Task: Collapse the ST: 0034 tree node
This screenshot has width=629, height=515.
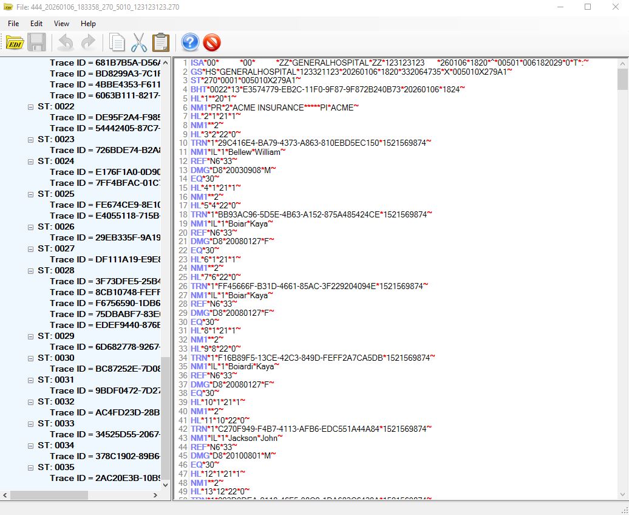Action: point(30,446)
